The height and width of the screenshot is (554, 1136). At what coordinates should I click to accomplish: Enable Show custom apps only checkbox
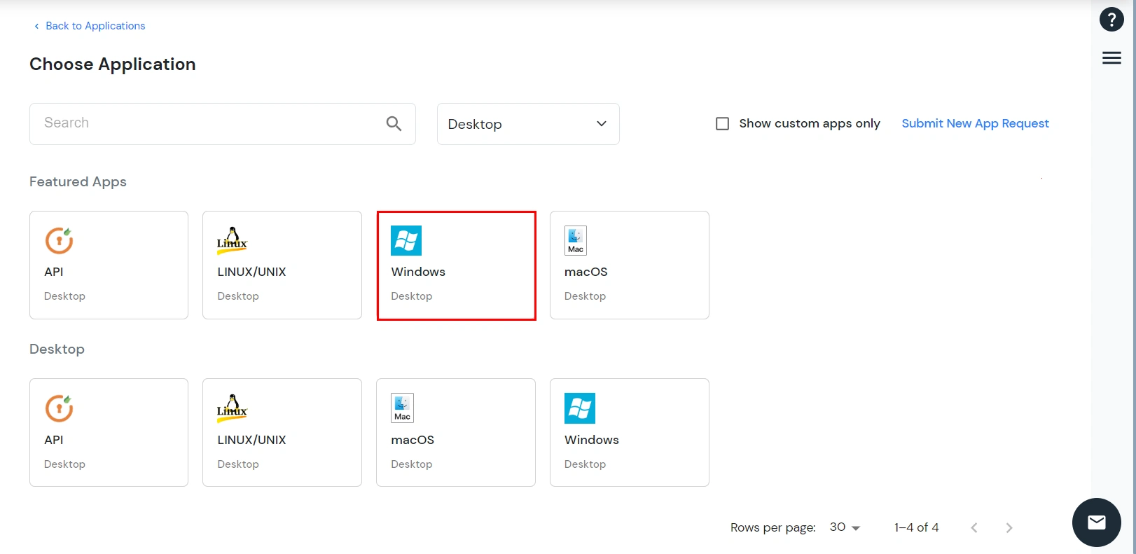point(722,123)
